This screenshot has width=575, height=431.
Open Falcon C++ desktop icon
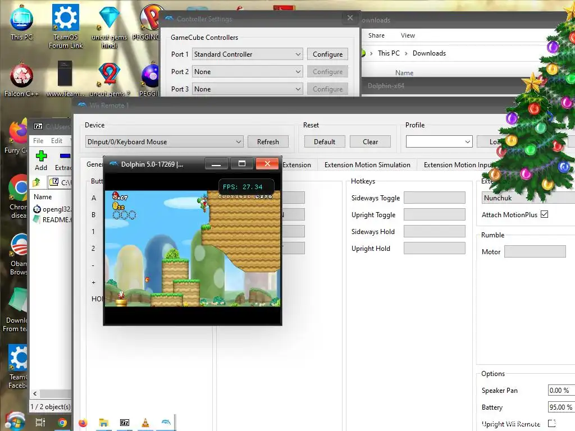pyautogui.click(x=22, y=80)
